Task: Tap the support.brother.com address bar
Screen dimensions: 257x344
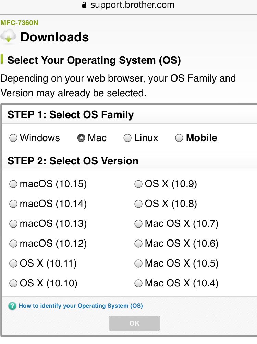Action: [132, 5]
